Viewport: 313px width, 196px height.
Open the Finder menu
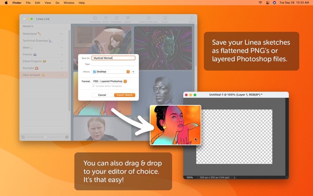[x=17, y=3]
